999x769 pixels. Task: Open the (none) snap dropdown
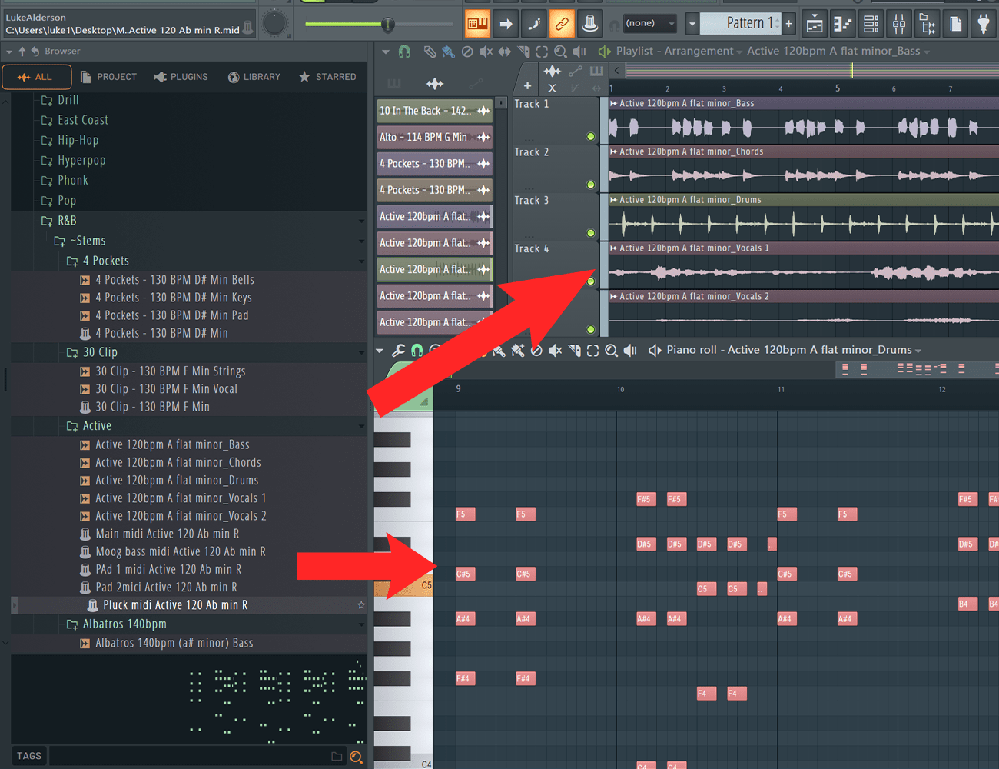click(x=649, y=24)
